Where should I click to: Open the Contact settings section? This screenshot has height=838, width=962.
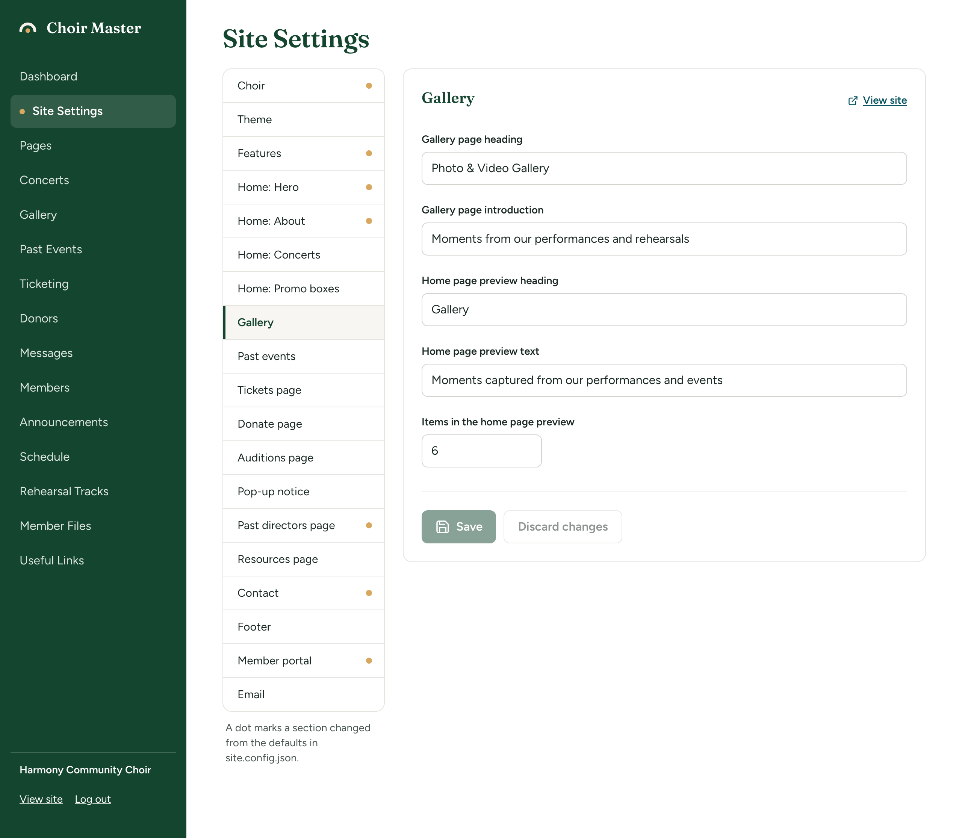tap(304, 593)
